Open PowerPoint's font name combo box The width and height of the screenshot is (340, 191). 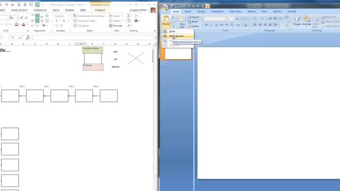(215, 19)
